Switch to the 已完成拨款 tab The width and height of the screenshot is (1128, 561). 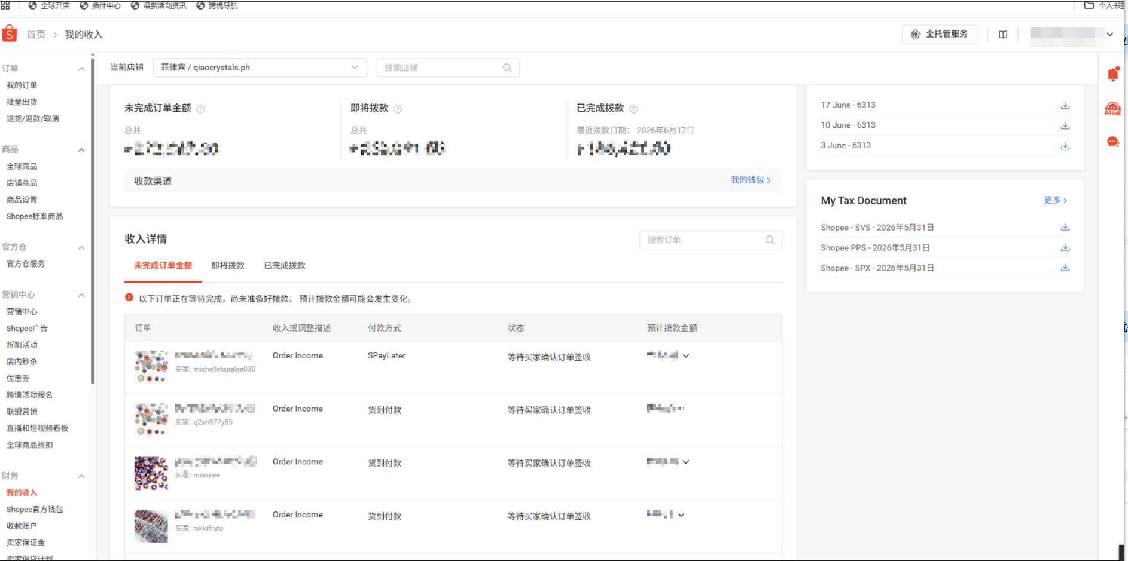tap(285, 266)
